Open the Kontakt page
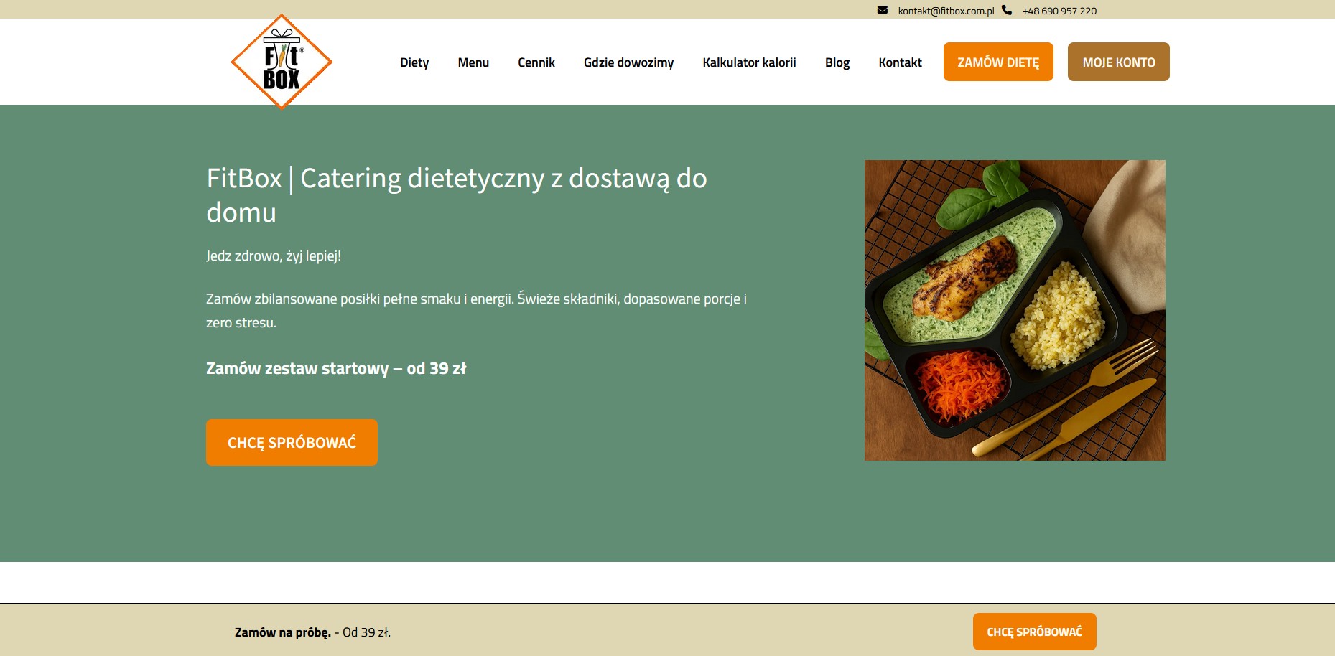 pyautogui.click(x=900, y=62)
